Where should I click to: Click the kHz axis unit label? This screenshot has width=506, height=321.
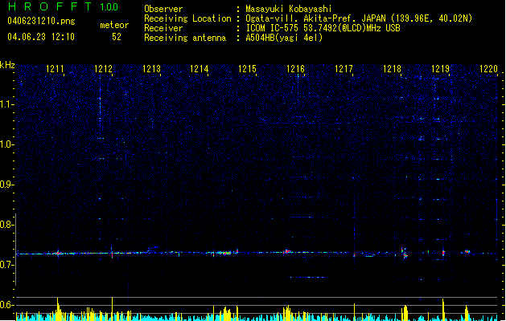7,65
